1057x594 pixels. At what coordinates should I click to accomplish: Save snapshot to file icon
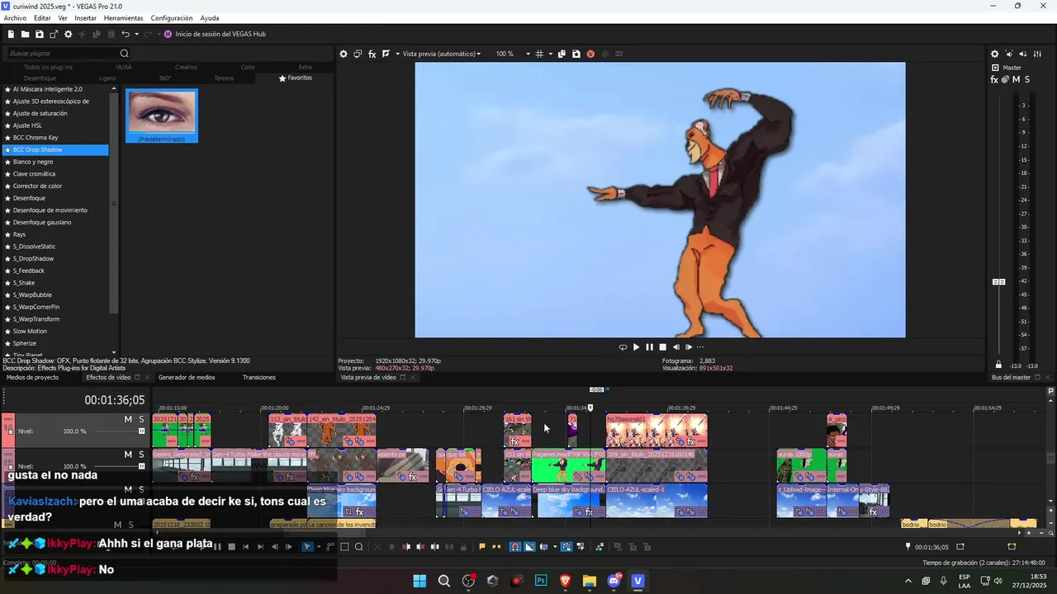tap(576, 54)
